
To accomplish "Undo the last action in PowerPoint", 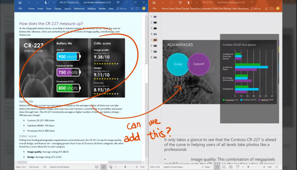I will click(163, 2).
